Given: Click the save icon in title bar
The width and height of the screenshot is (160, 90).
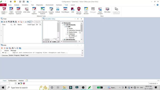Looking at the screenshot, I should tap(20, 2).
